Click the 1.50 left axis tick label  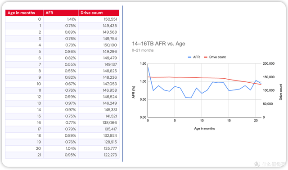(143, 64)
